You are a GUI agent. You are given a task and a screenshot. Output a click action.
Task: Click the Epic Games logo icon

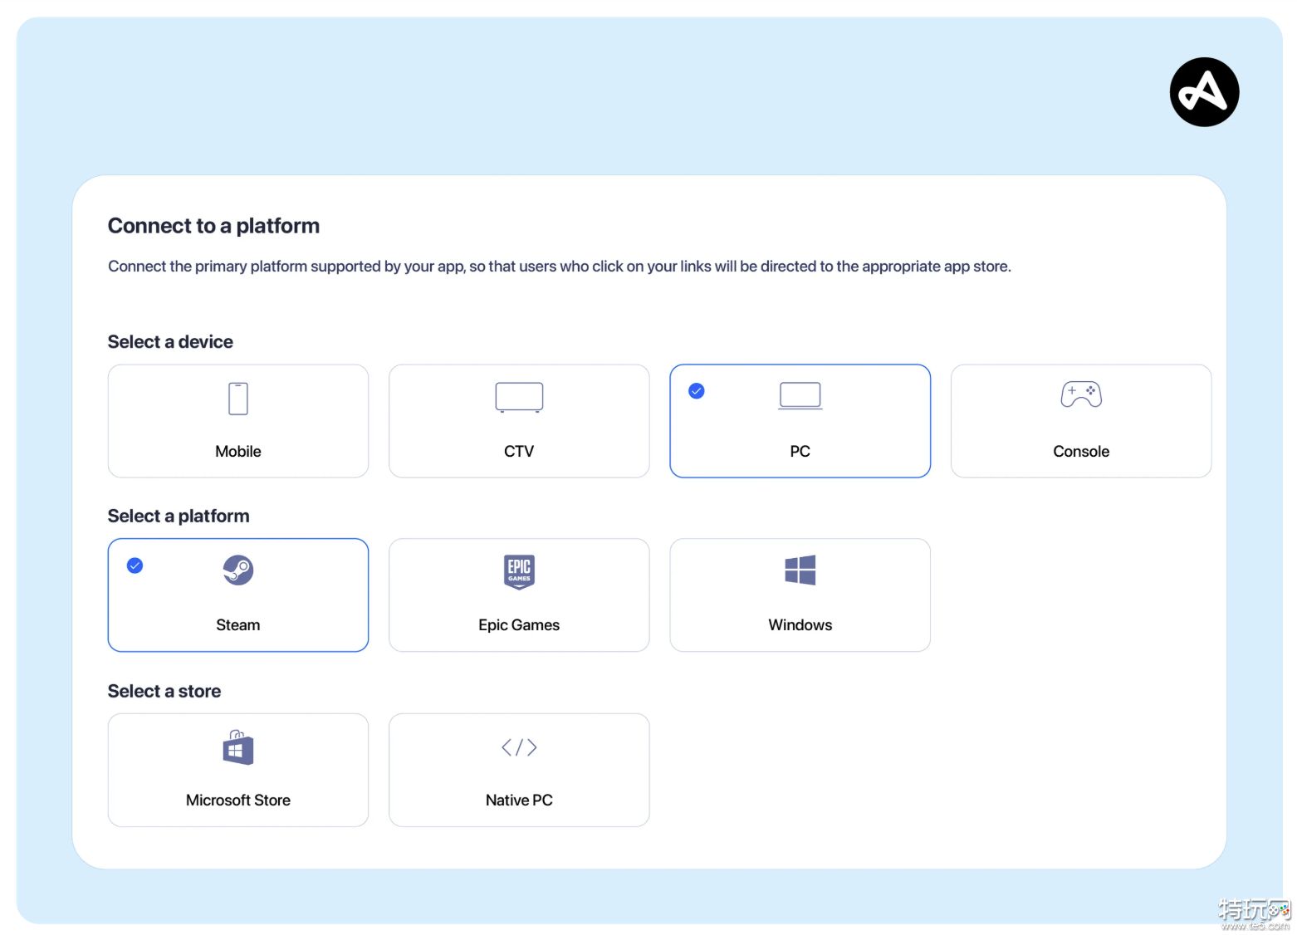(x=519, y=572)
